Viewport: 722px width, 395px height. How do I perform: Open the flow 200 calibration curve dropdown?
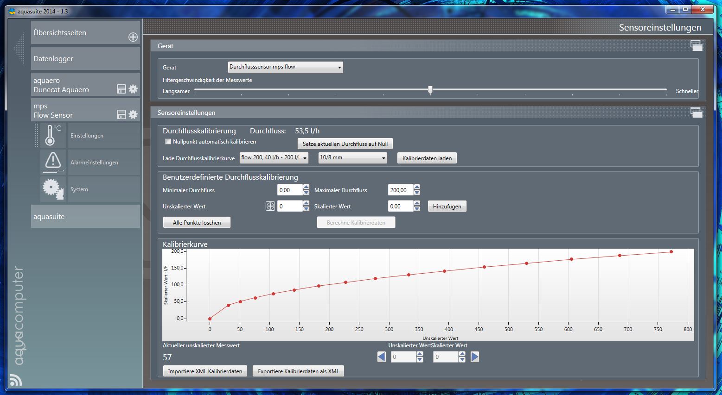tap(274, 158)
